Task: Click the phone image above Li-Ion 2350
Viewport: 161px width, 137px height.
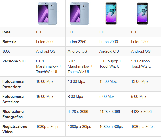Action: (x=79, y=13)
